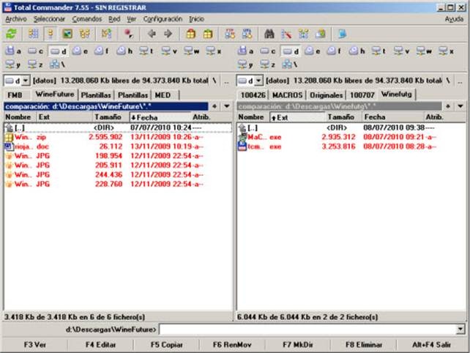Show thumbnails view toolbar icon
This screenshot has width=470, height=353.
click(67, 34)
